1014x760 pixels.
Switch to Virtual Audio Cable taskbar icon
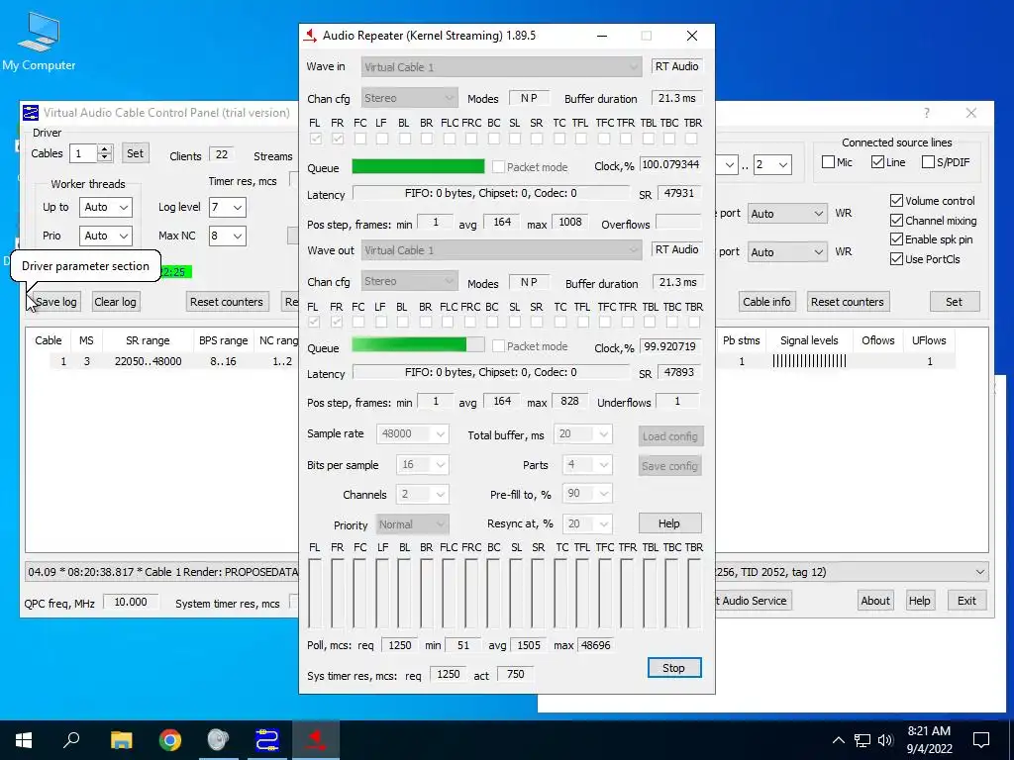pyautogui.click(x=267, y=739)
